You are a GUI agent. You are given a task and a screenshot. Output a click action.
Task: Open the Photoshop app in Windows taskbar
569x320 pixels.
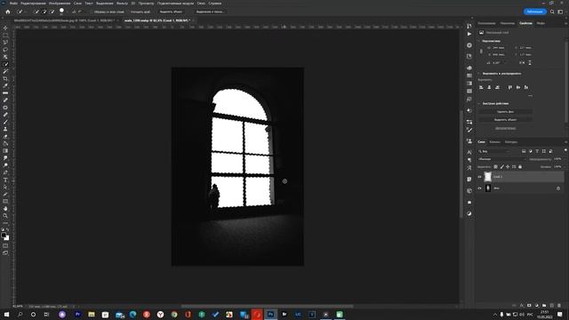click(x=270, y=314)
